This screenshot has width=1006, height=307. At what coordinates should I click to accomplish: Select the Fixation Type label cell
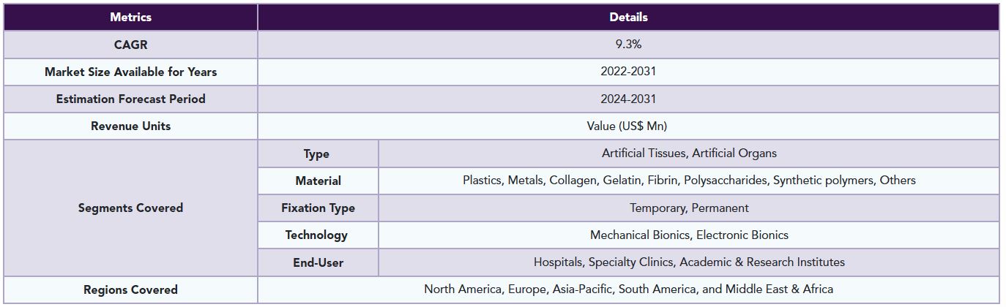[318, 208]
